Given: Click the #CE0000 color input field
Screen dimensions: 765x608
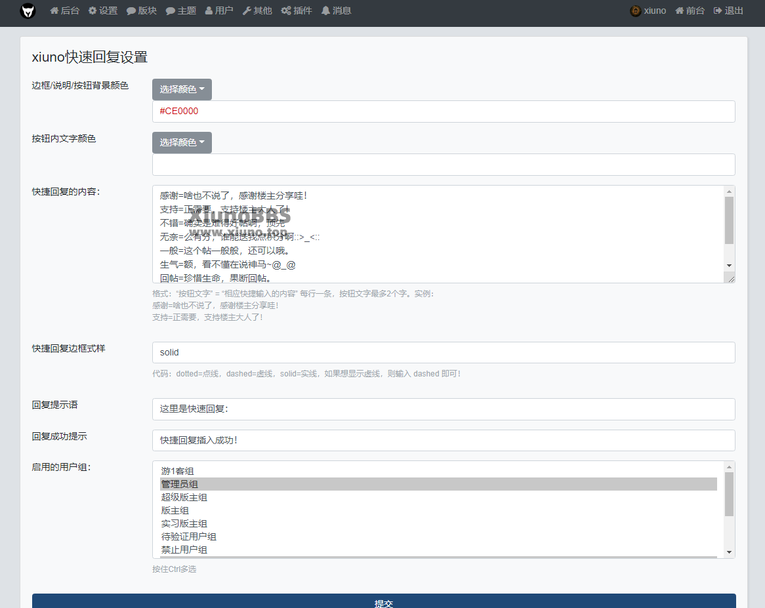Looking at the screenshot, I should coord(444,111).
